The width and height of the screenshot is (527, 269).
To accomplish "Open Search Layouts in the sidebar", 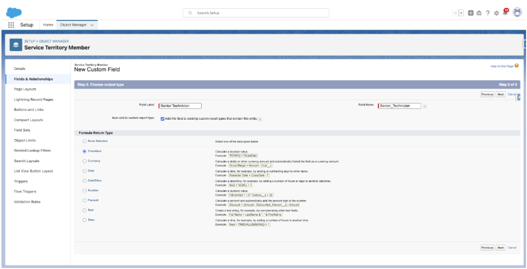I will [27, 161].
